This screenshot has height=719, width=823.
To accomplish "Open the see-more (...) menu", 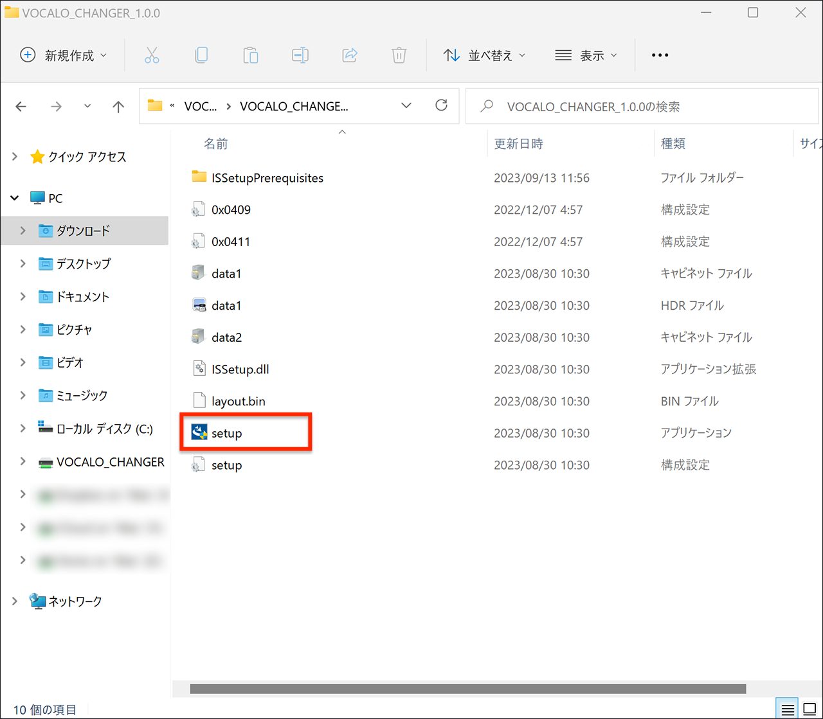I will [660, 55].
